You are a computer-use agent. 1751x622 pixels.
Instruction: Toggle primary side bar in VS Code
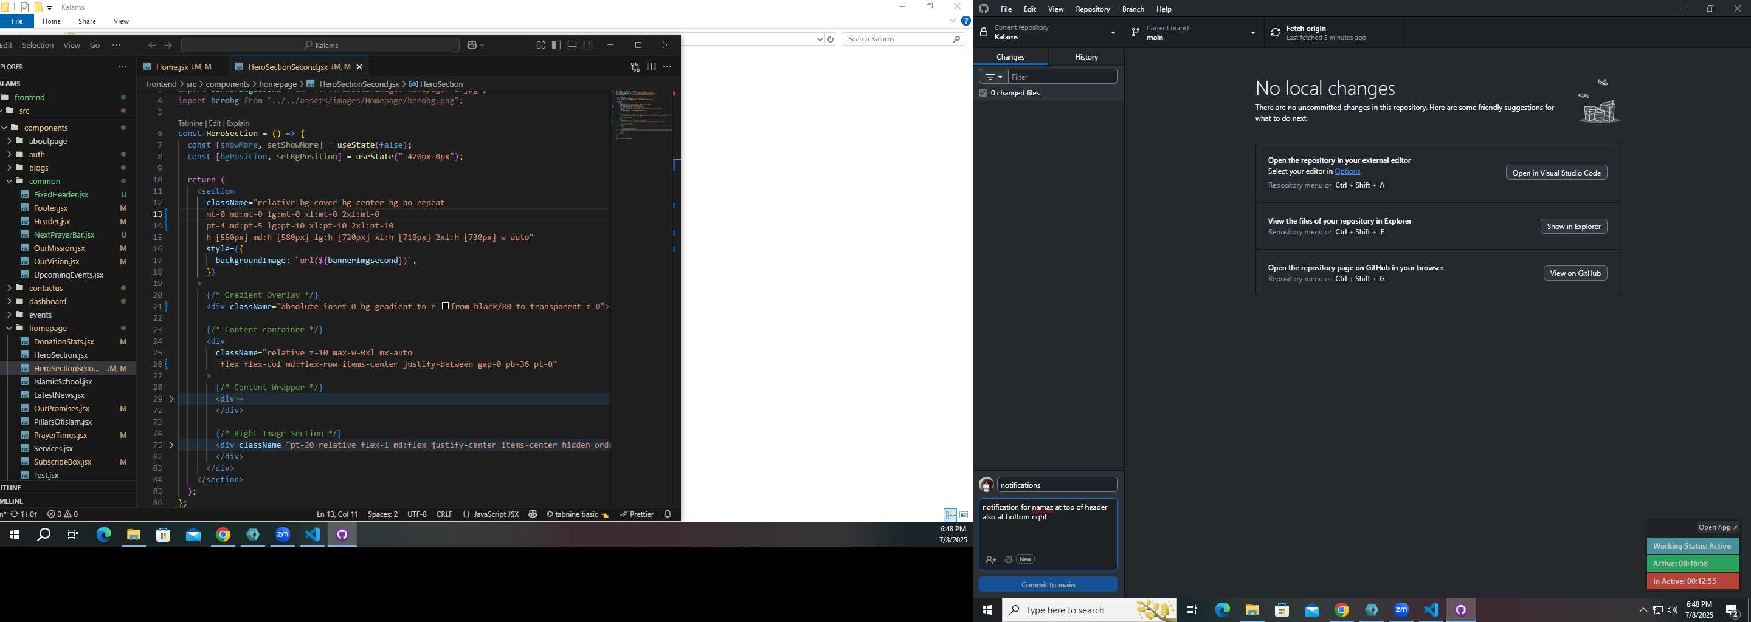pos(556,46)
